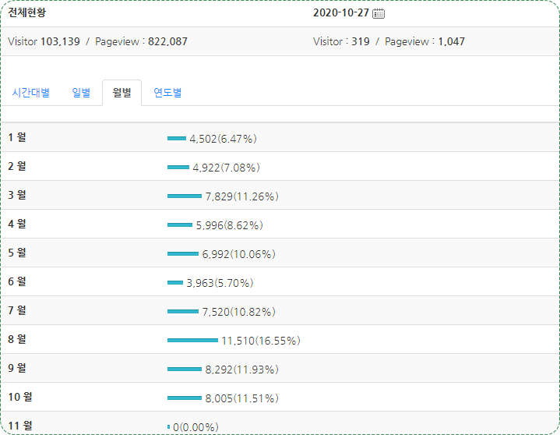
Task: Click the value 3,963(5.70%)
Action: coord(220,283)
